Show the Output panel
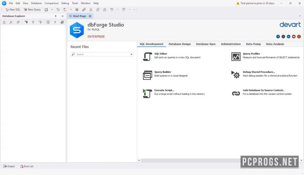 click(9, 166)
